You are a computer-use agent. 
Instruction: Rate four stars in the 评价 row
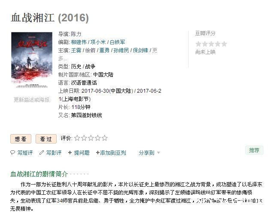(98, 138)
